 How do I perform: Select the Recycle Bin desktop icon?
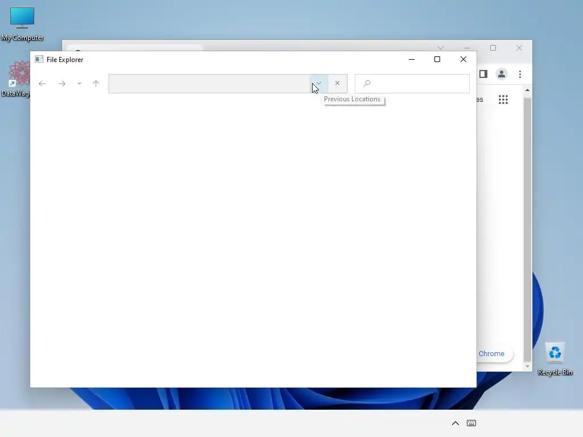555,359
